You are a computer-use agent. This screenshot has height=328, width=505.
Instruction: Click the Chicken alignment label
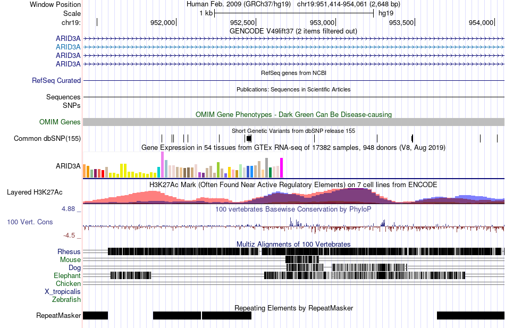click(68, 283)
